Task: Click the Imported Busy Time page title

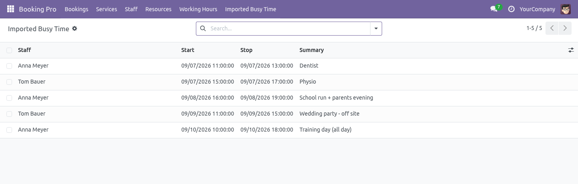Action: click(x=39, y=29)
